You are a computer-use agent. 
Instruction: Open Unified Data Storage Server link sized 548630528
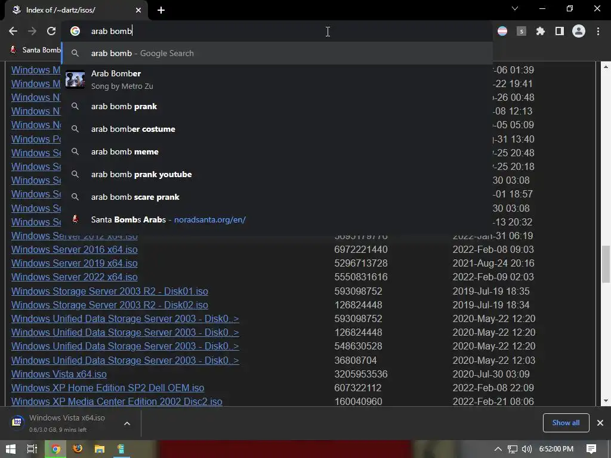coord(125,346)
